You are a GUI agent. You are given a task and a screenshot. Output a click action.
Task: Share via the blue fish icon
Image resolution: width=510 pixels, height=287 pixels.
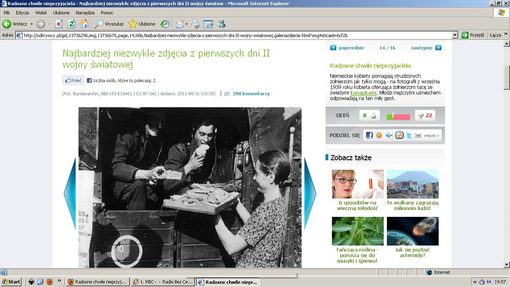point(389,135)
